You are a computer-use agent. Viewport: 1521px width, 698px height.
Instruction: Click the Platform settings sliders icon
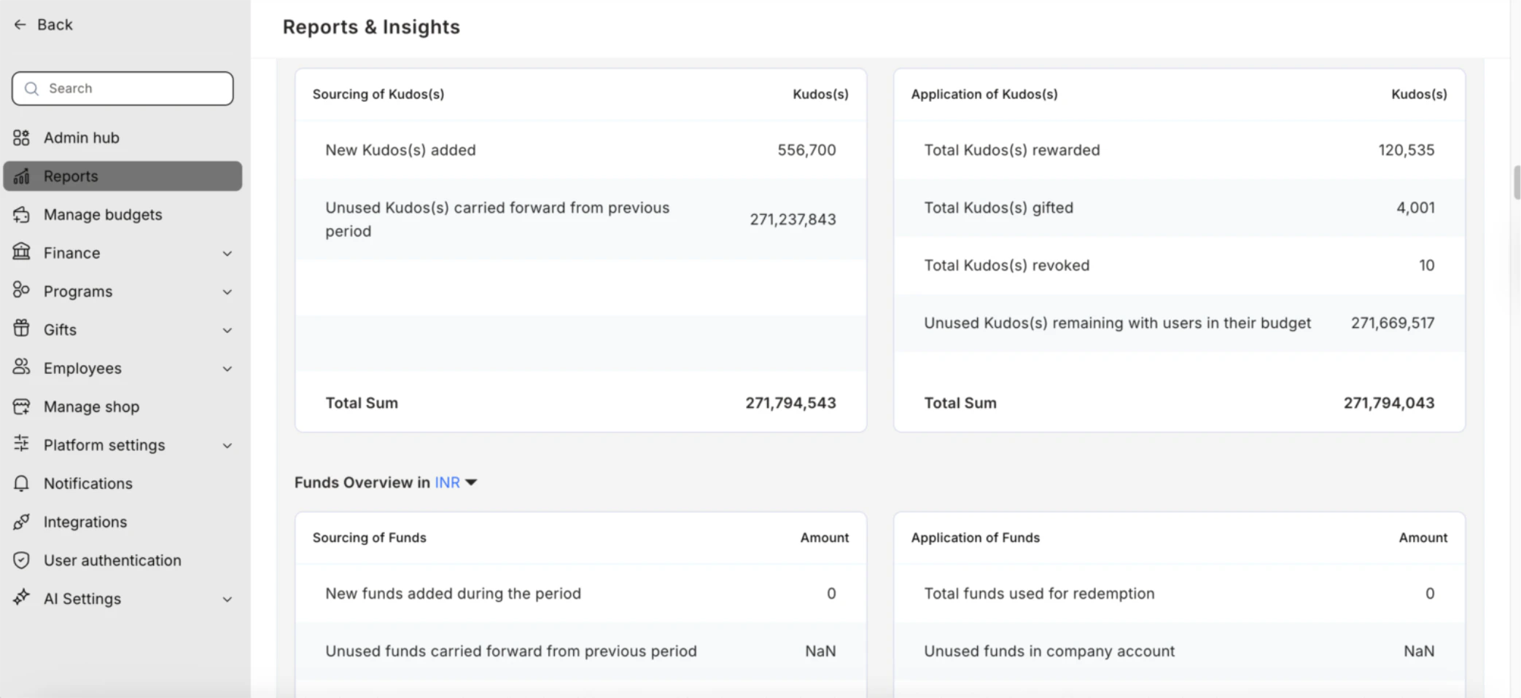[x=21, y=444]
